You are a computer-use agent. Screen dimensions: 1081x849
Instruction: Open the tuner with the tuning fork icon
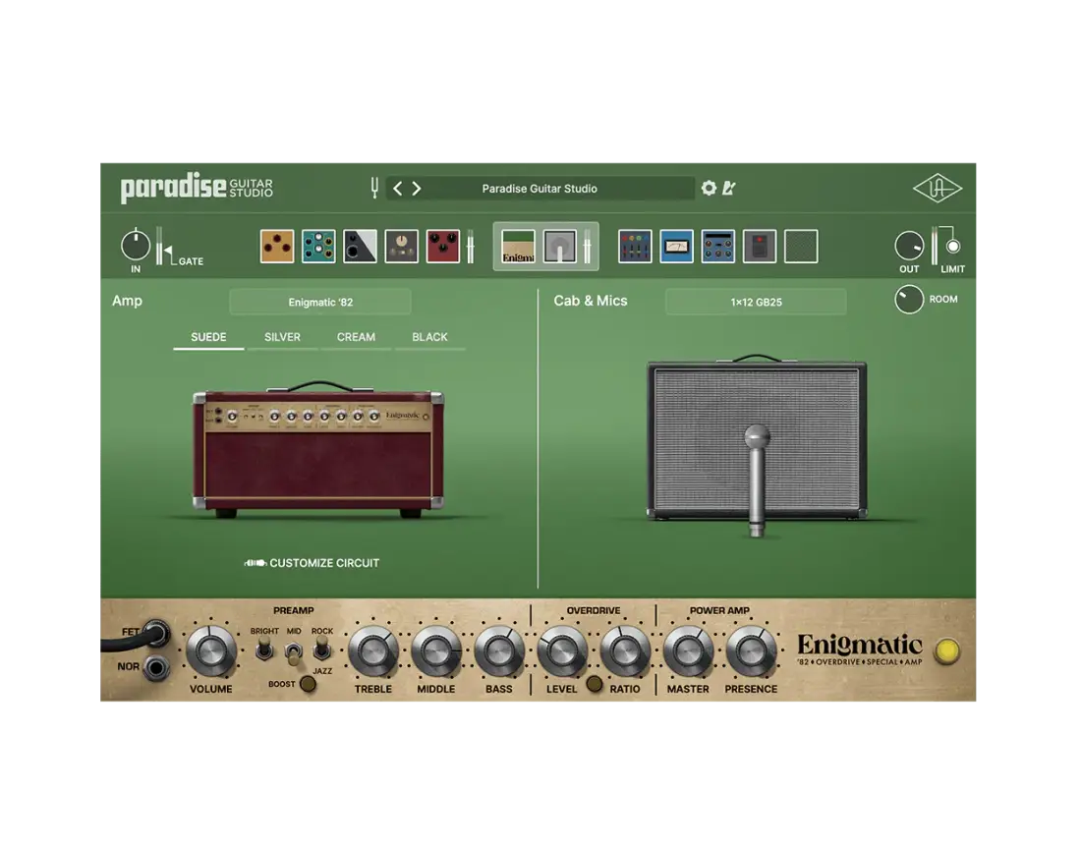click(x=374, y=188)
